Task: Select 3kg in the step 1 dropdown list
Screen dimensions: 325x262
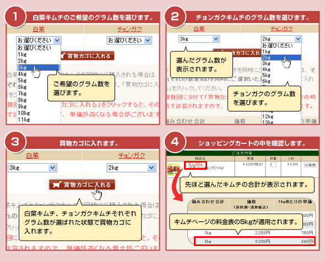Action: pyautogui.click(x=38, y=68)
